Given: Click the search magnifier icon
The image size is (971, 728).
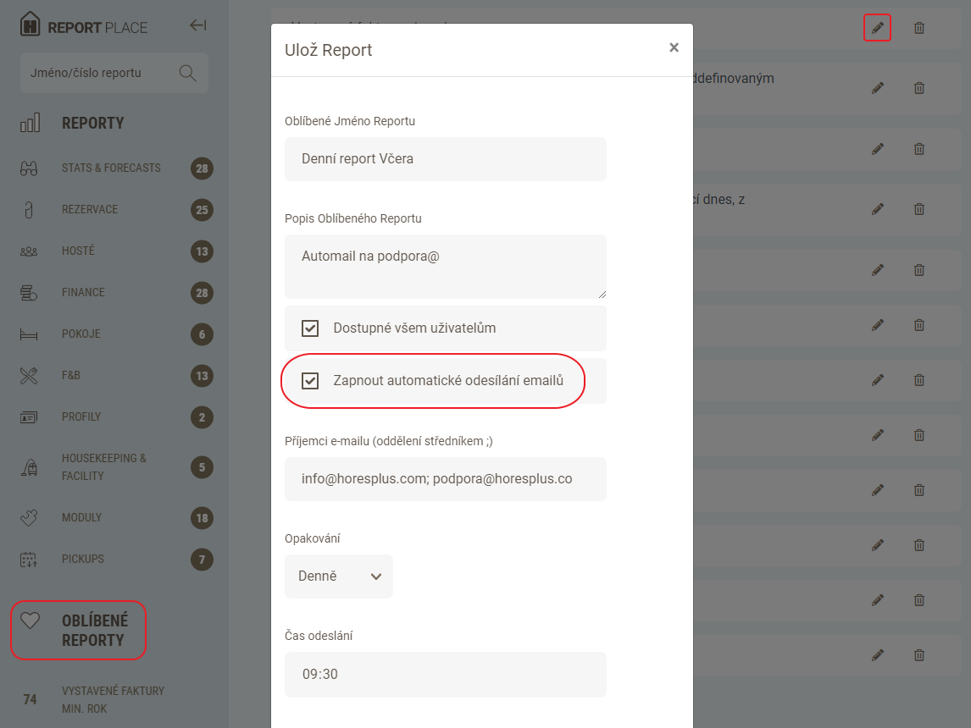Looking at the screenshot, I should [x=187, y=73].
